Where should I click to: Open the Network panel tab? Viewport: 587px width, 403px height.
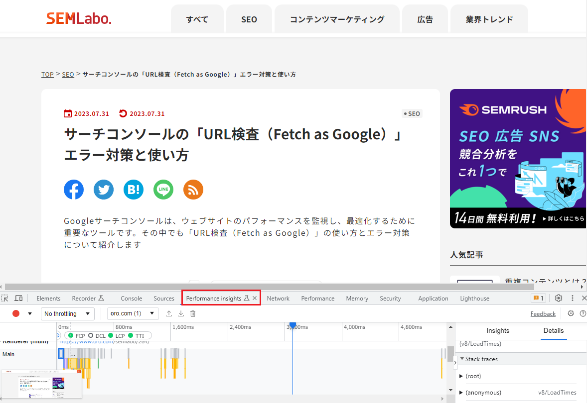point(278,298)
